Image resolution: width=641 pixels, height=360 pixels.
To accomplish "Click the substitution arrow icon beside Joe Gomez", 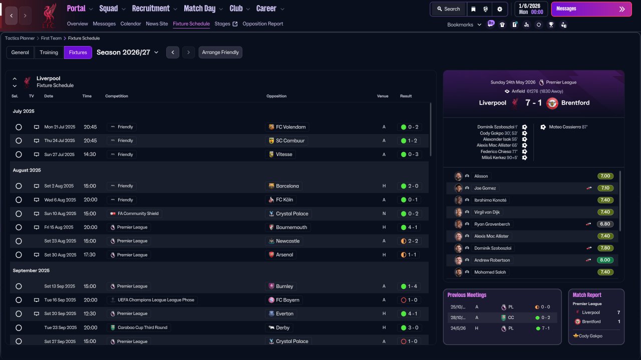I will pos(589,188).
